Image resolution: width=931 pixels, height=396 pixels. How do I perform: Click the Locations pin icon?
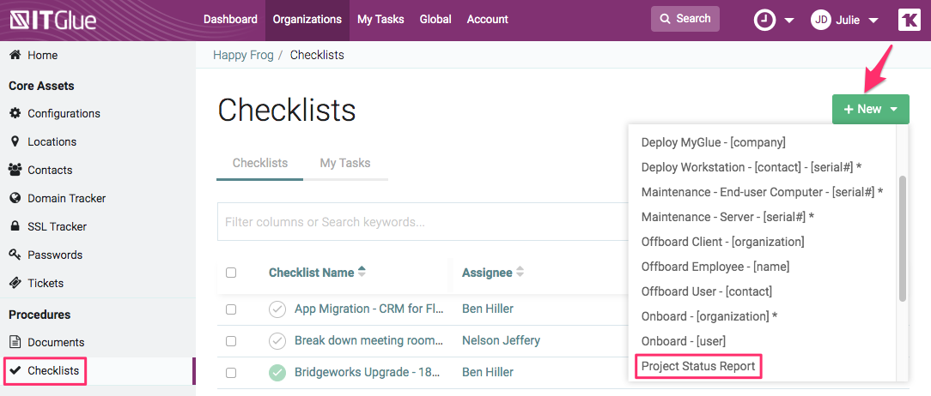coord(15,141)
